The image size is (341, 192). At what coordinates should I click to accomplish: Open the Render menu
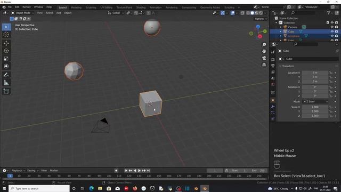27,7
